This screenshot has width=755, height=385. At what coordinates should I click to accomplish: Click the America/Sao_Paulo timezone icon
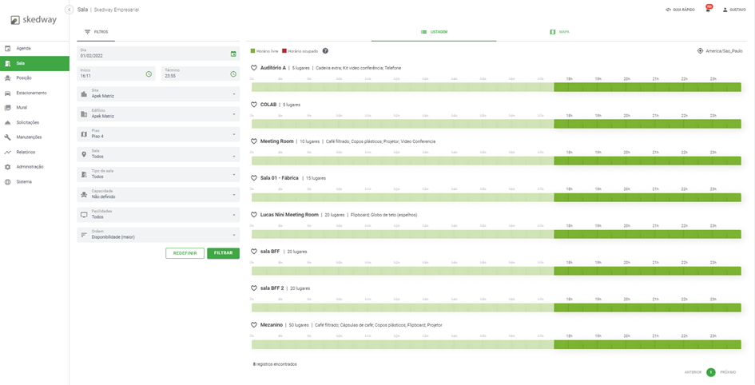pos(700,51)
